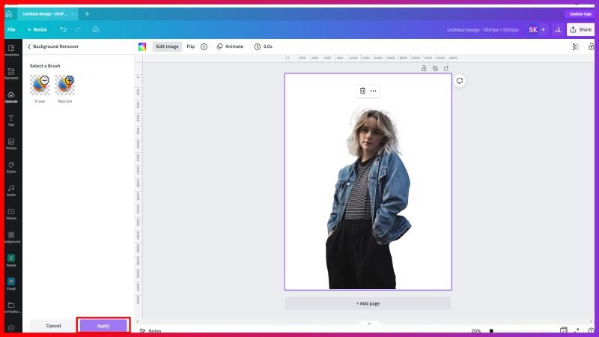Open the Text sidebar panel

11,120
